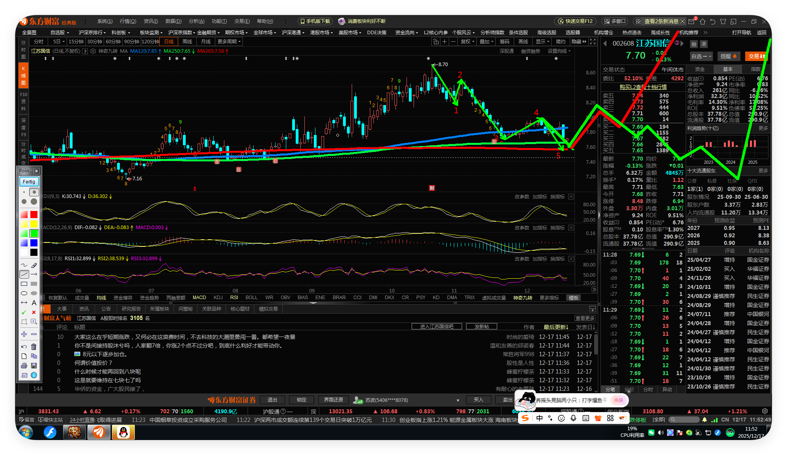The width and height of the screenshot is (787, 455).
Task: Pick the arrow line drawing tool
Action: pos(34,274)
